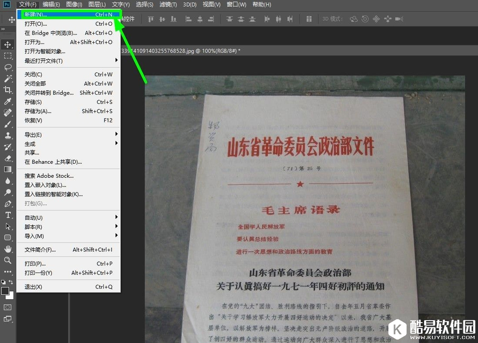Open the 滤镜(T) menu

tap(168, 4)
